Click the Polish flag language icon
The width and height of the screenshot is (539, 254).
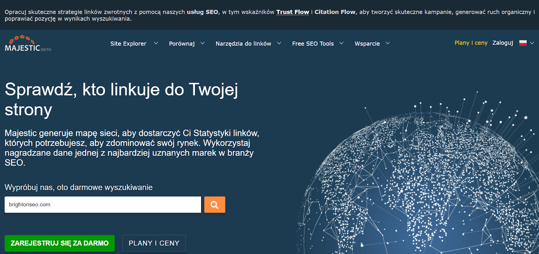(x=523, y=43)
